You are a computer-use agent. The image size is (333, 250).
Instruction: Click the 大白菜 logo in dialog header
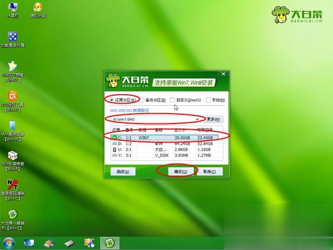(127, 80)
